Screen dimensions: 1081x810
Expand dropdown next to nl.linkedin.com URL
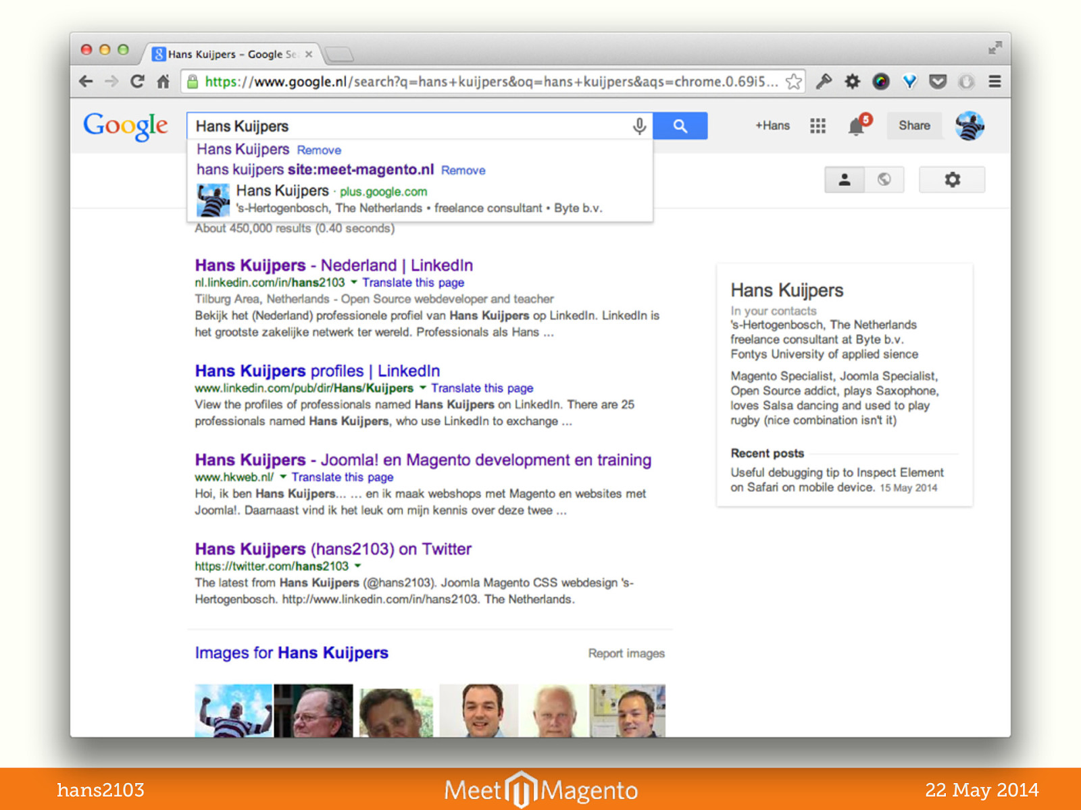point(354,282)
